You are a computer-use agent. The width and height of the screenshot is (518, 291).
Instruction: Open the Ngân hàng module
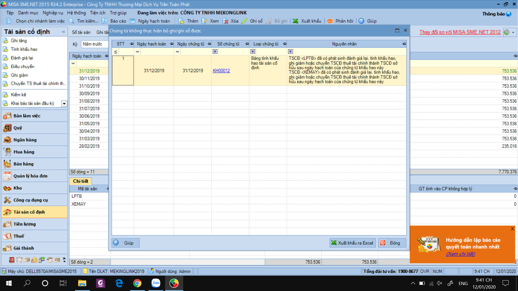pos(34,140)
